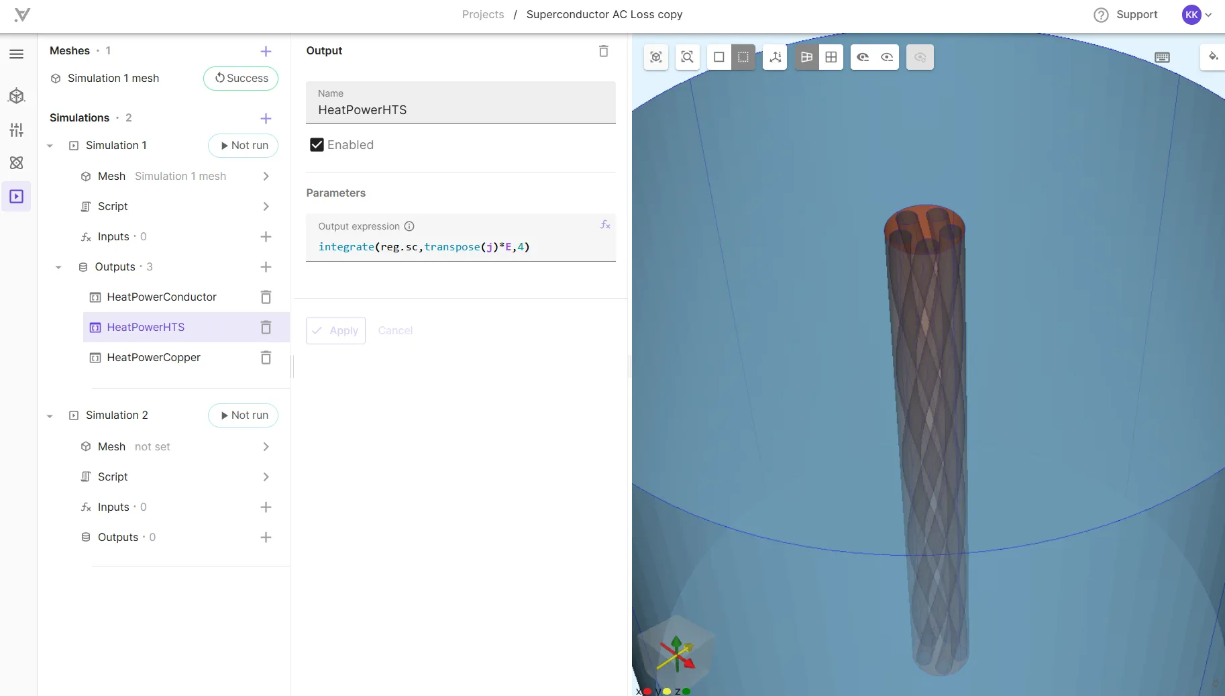Image resolution: width=1225 pixels, height=696 pixels.
Task: Run Simulation 1 with Not run button
Action: click(x=243, y=145)
